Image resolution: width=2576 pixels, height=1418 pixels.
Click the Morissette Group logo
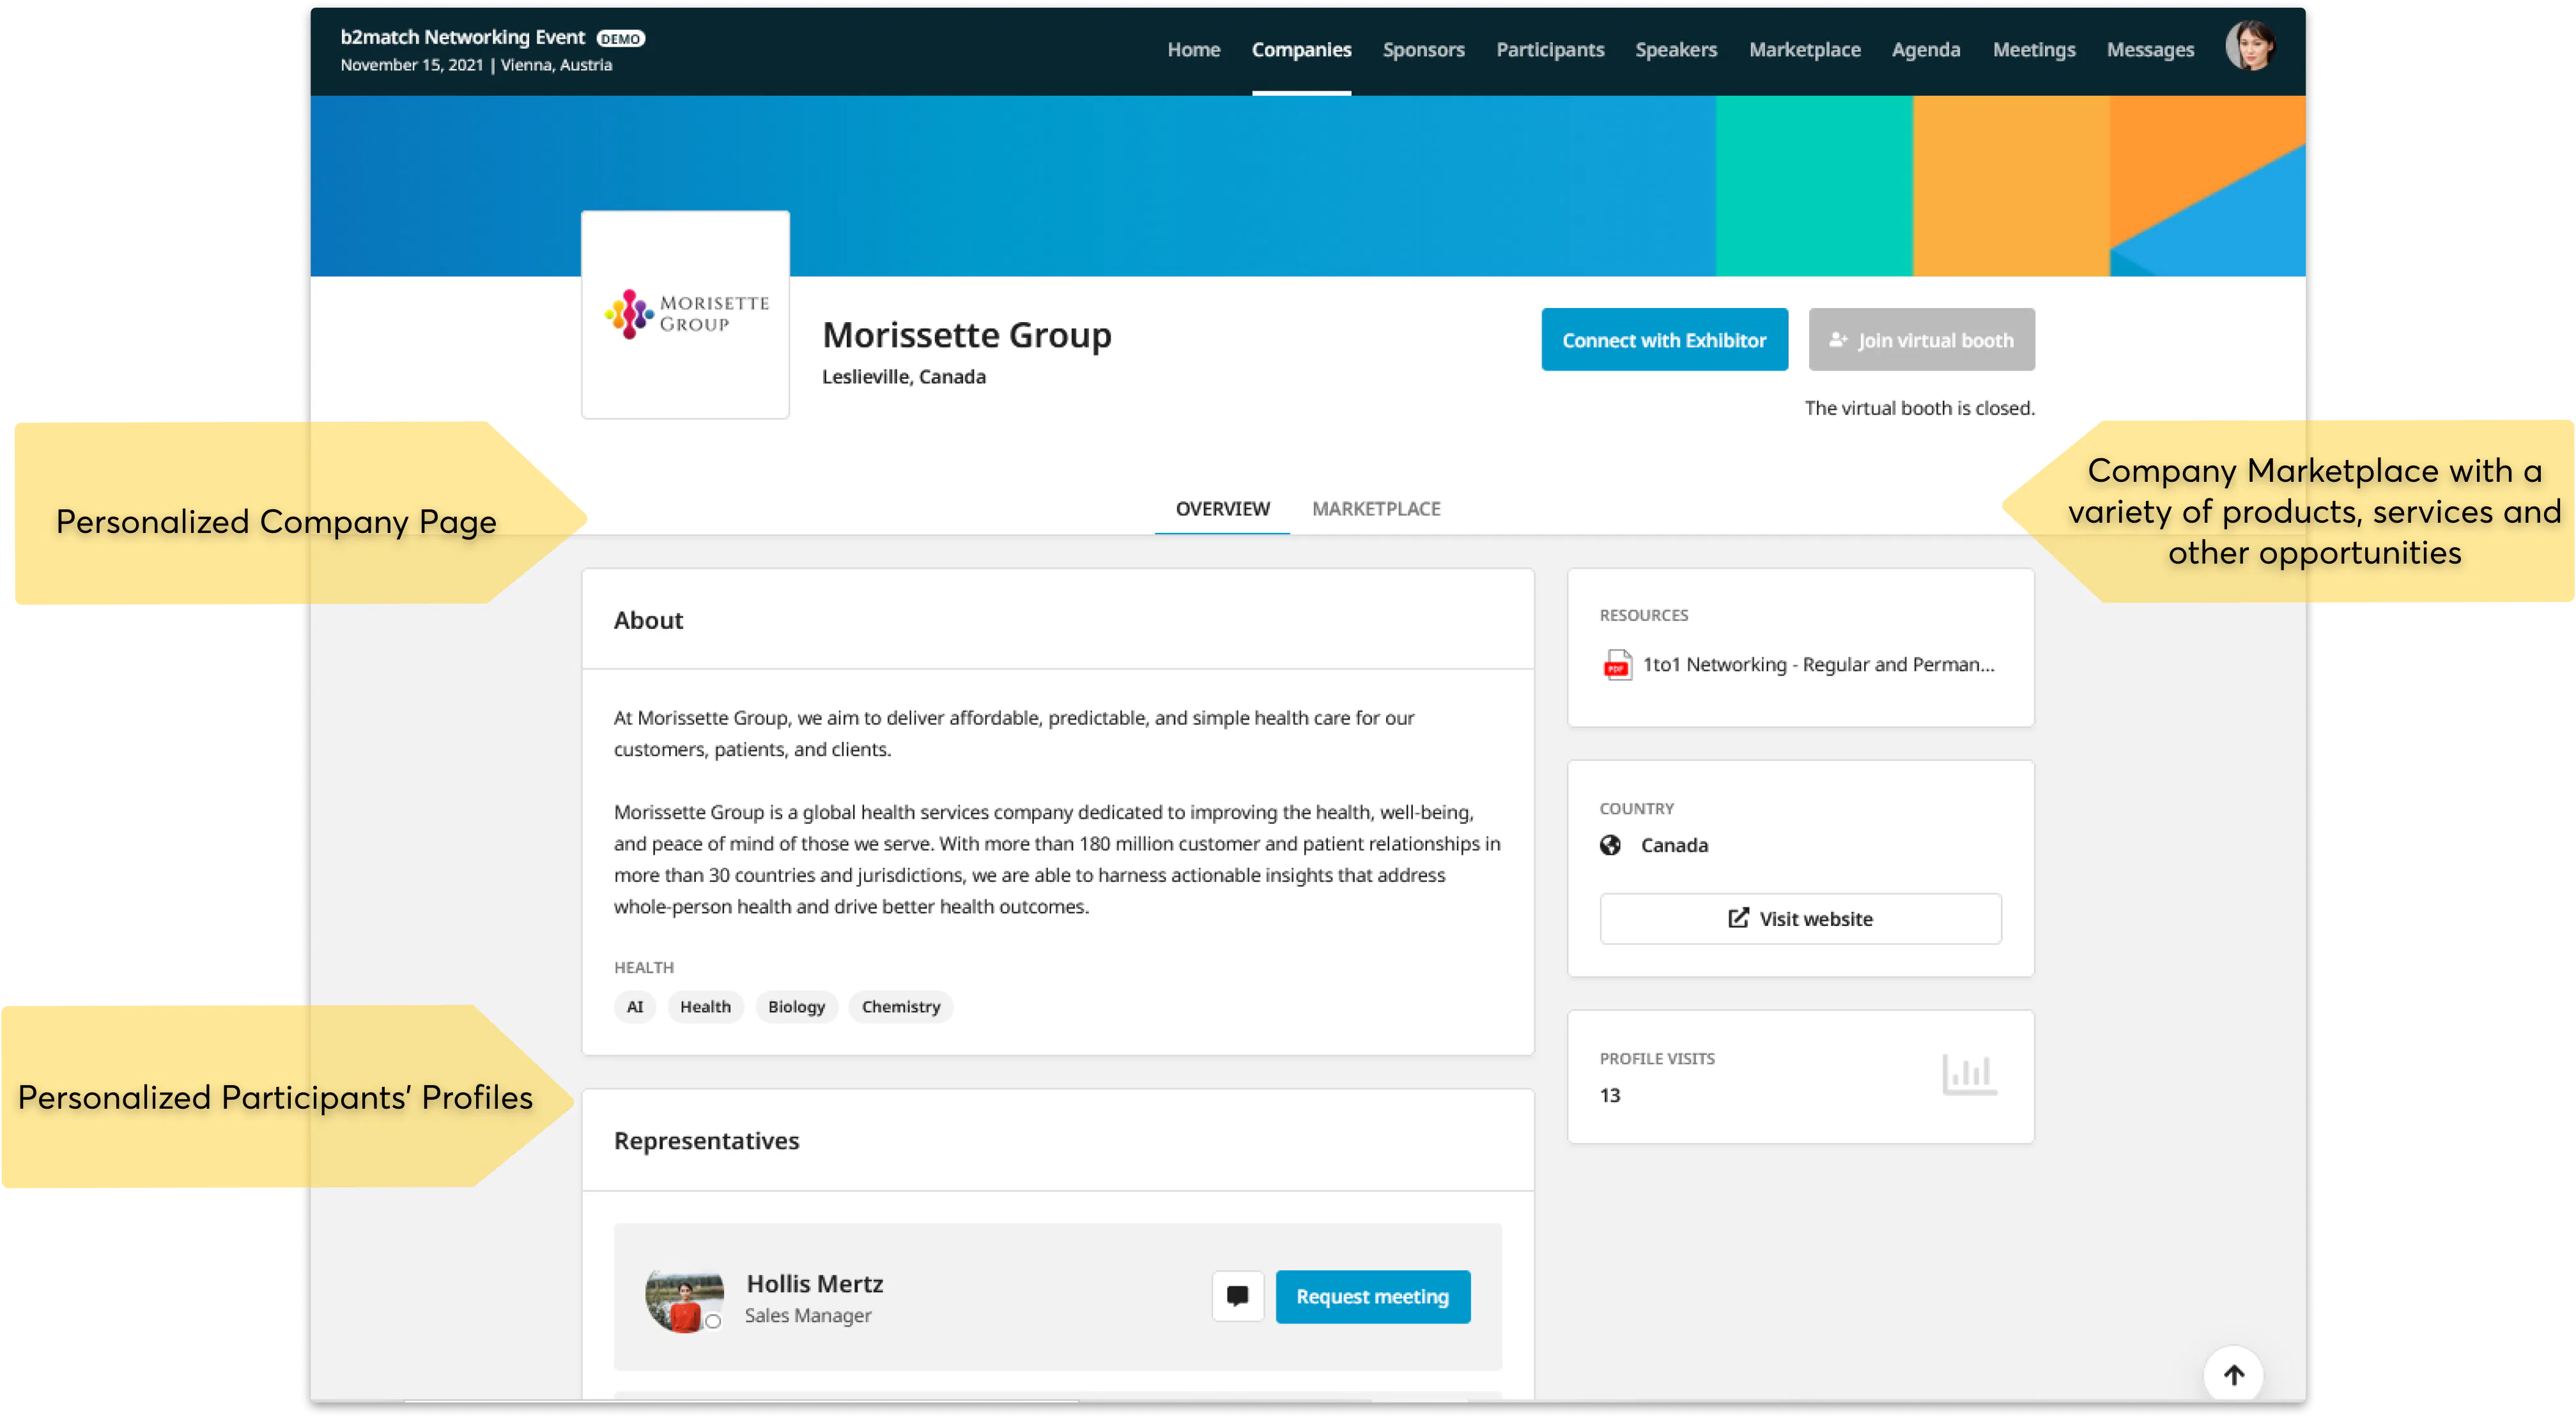tap(685, 314)
